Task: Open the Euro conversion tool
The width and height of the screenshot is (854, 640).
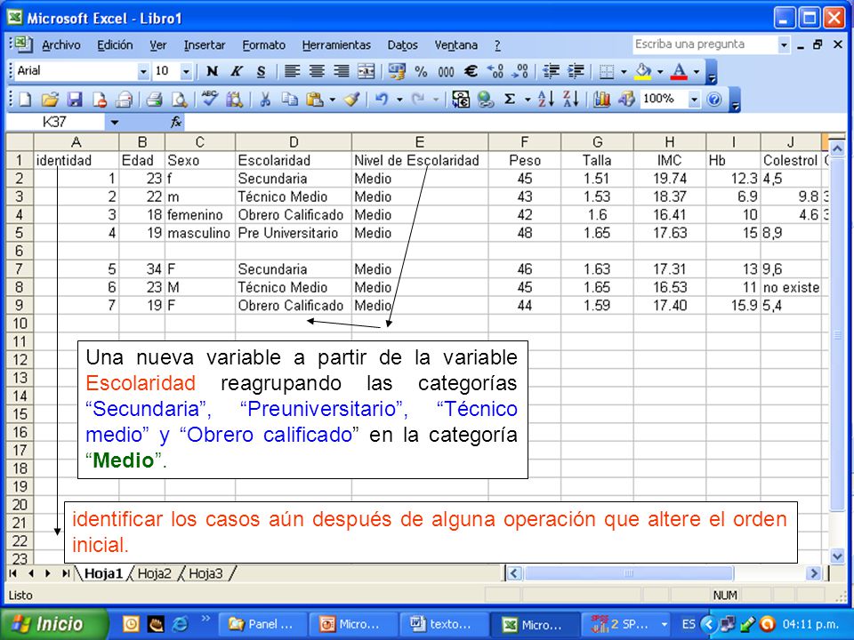Action: 461,100
